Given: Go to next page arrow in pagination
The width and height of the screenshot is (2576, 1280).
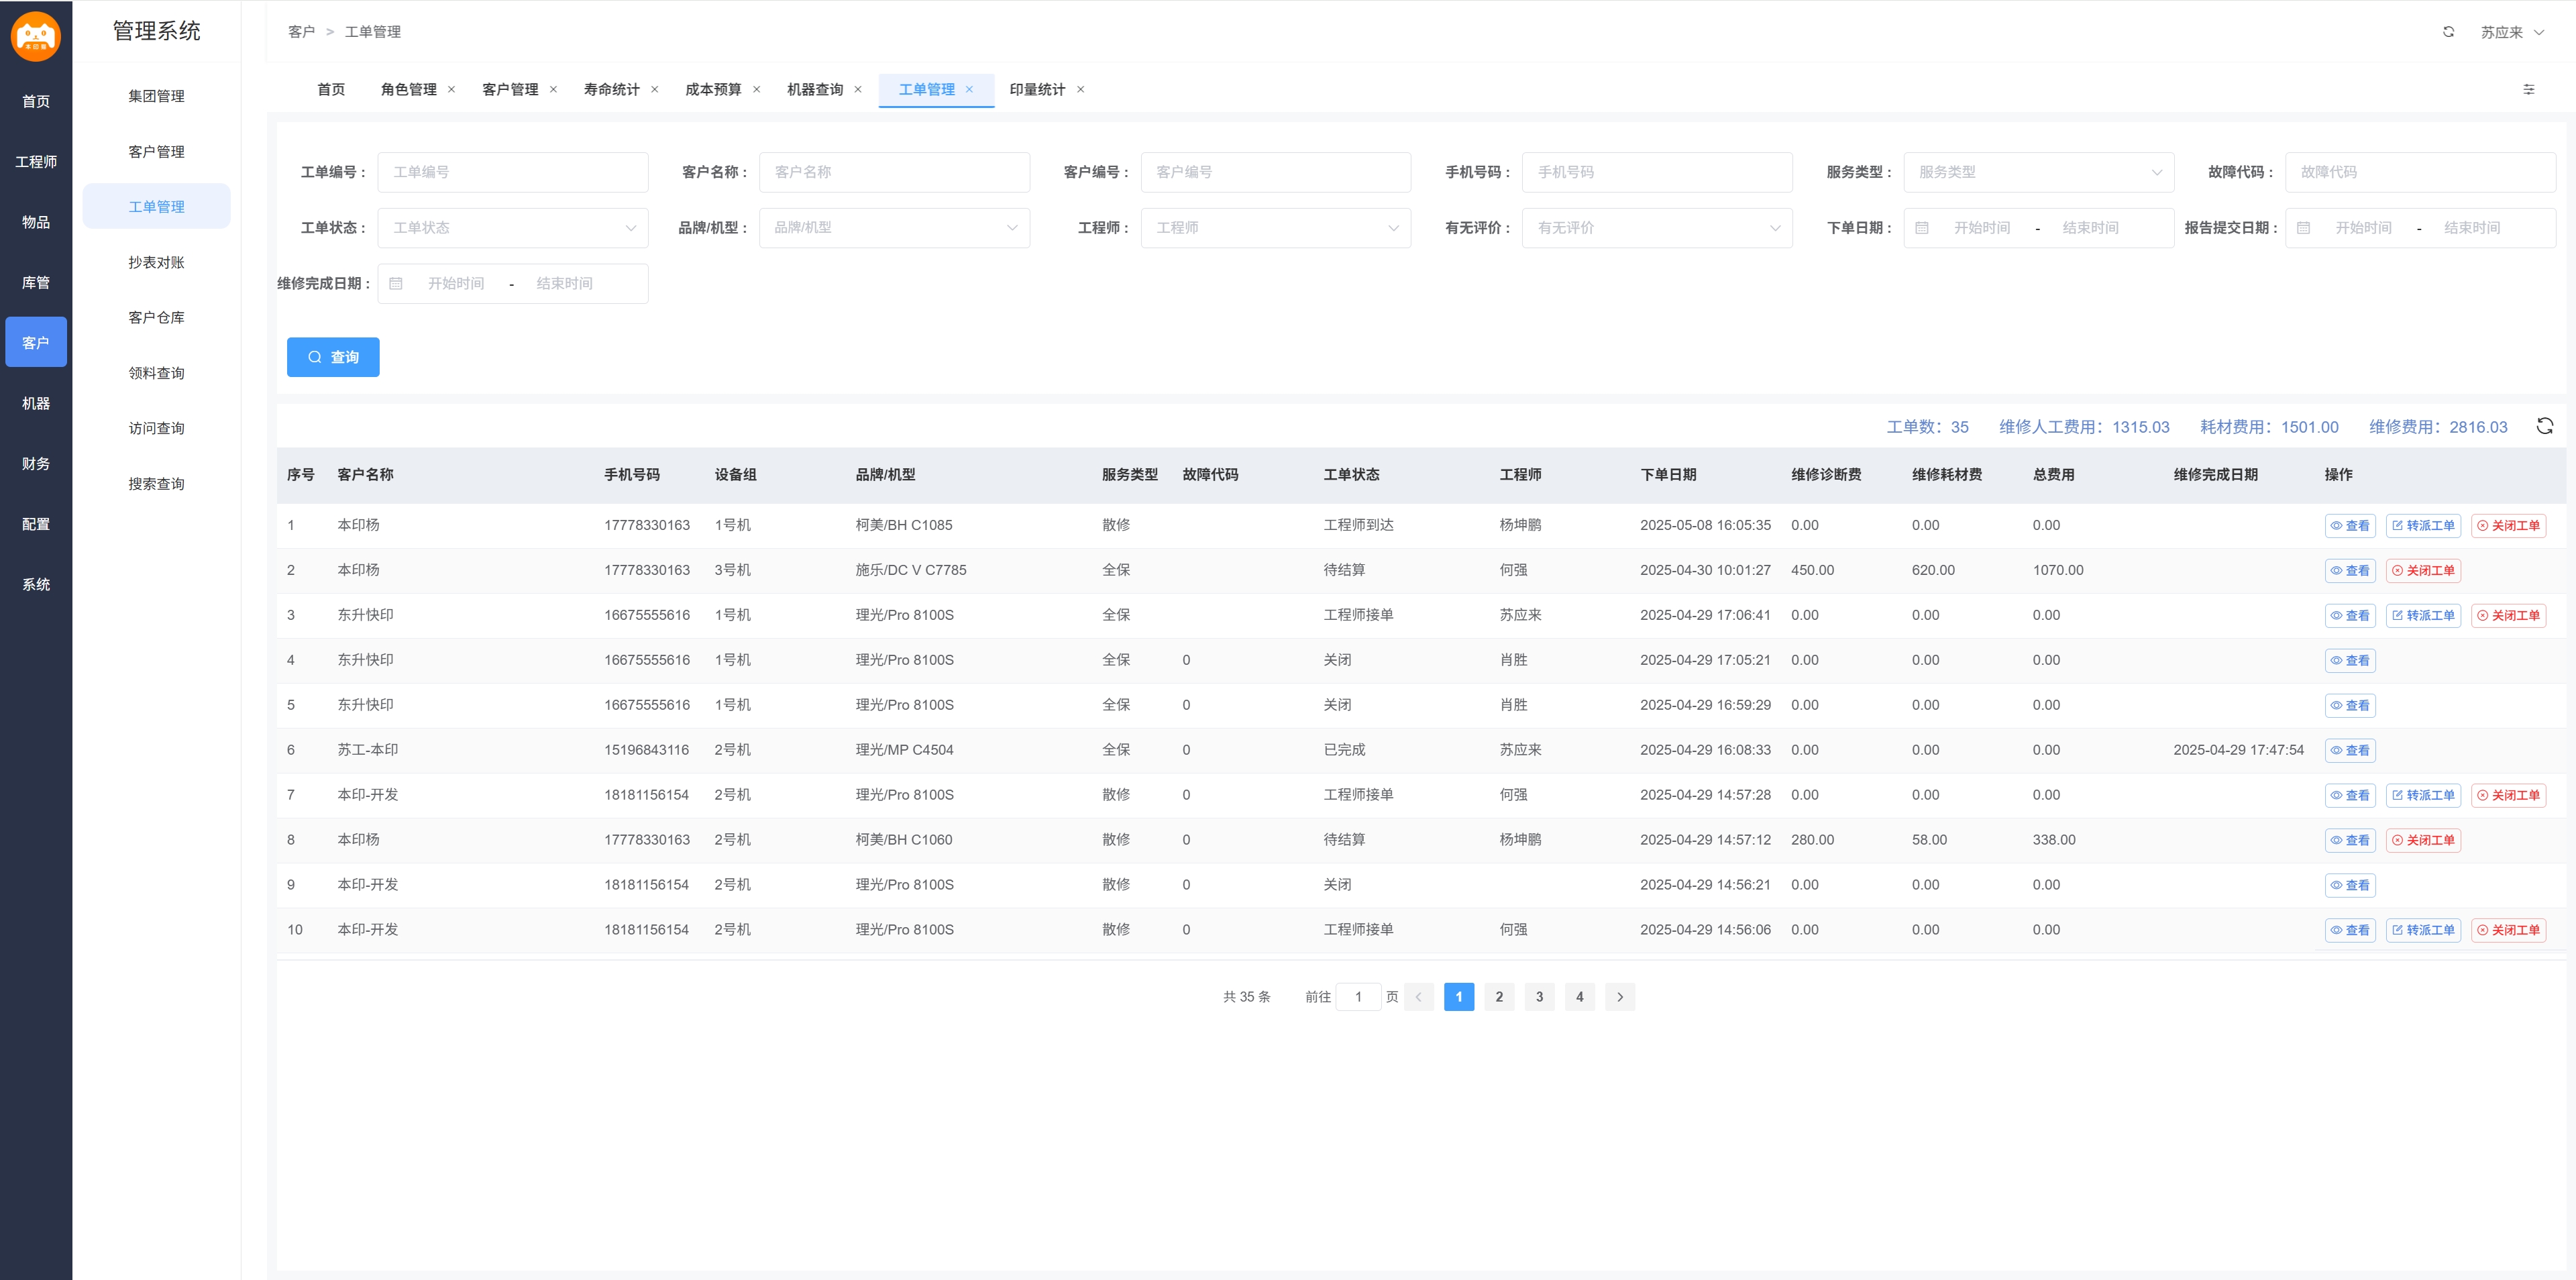Looking at the screenshot, I should (x=1620, y=997).
